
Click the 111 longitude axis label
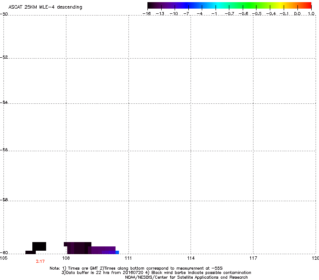click(128, 258)
